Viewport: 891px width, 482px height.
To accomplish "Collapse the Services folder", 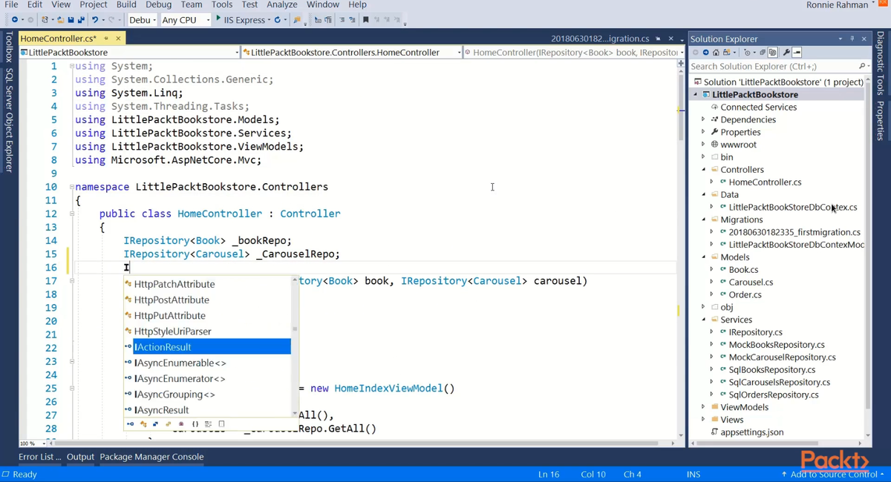I will 703,320.
